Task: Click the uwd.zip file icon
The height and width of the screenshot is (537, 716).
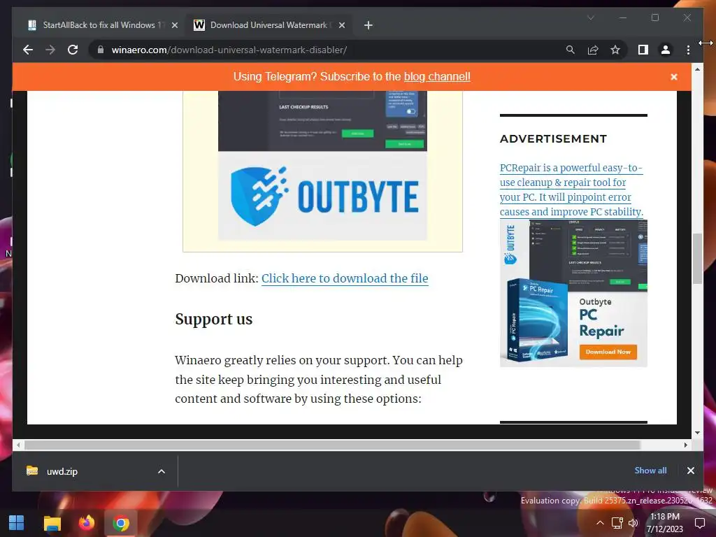Action: pyautogui.click(x=32, y=471)
